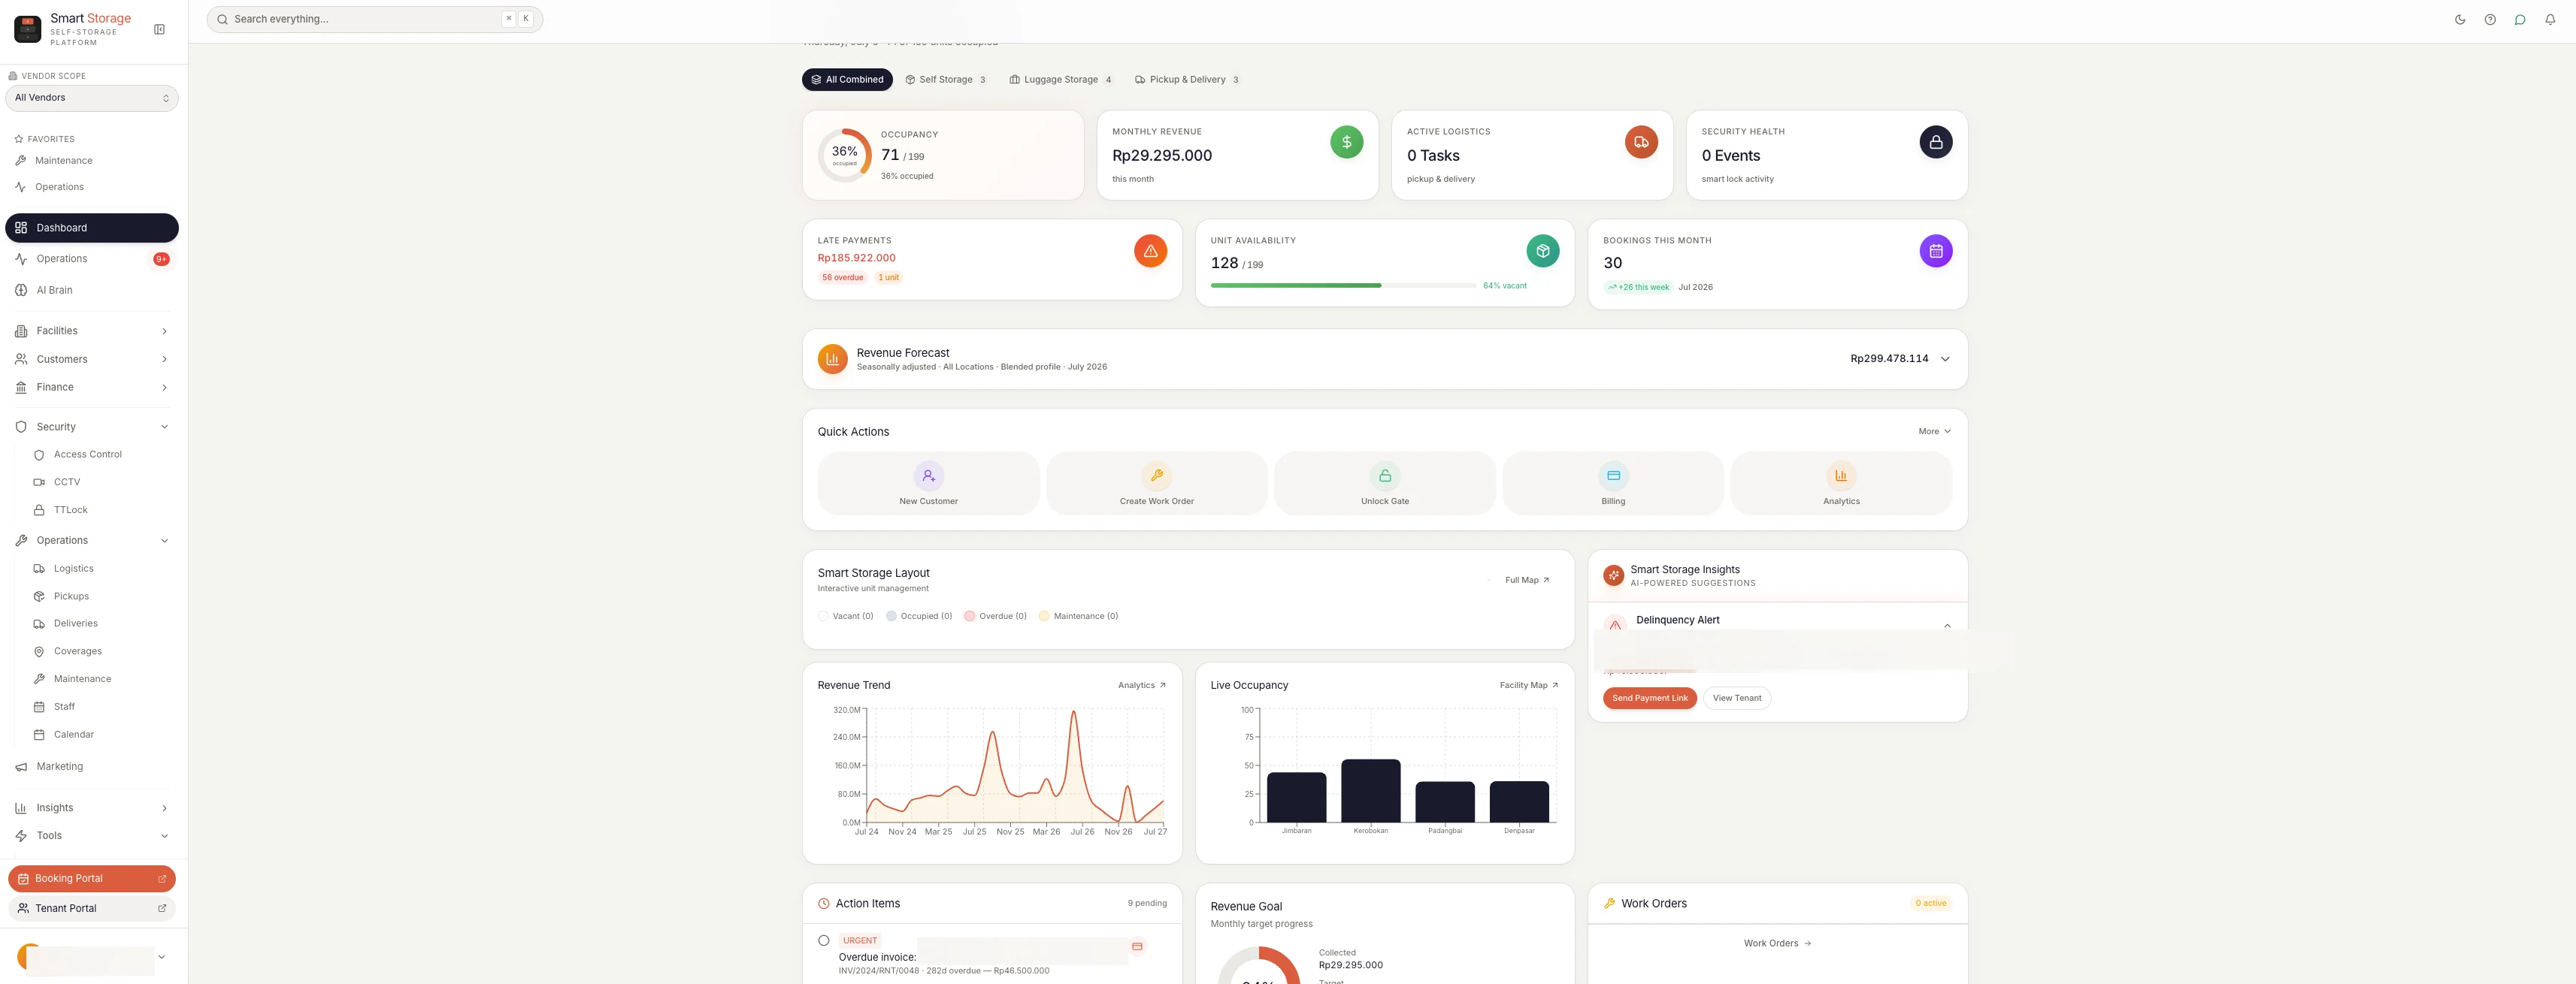Click the Action Items clock icon
This screenshot has height=984, width=2576.
tap(824, 903)
